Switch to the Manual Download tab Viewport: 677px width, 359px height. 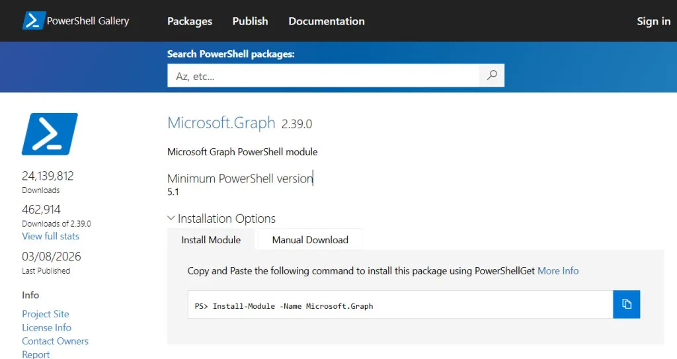point(310,240)
